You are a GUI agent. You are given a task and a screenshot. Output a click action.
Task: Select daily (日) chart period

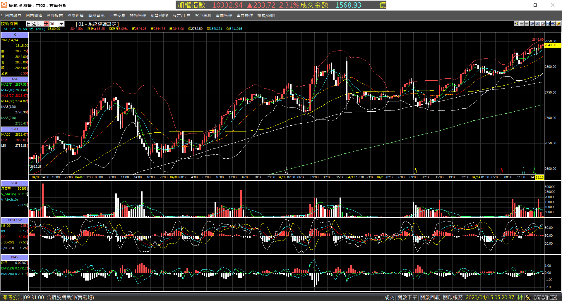tap(29, 24)
